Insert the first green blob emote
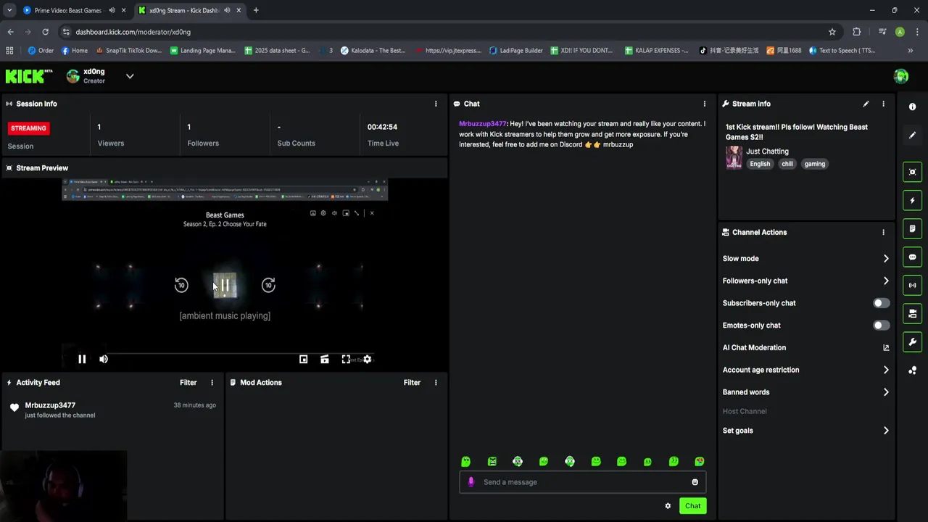This screenshot has width=928, height=522. (x=466, y=461)
